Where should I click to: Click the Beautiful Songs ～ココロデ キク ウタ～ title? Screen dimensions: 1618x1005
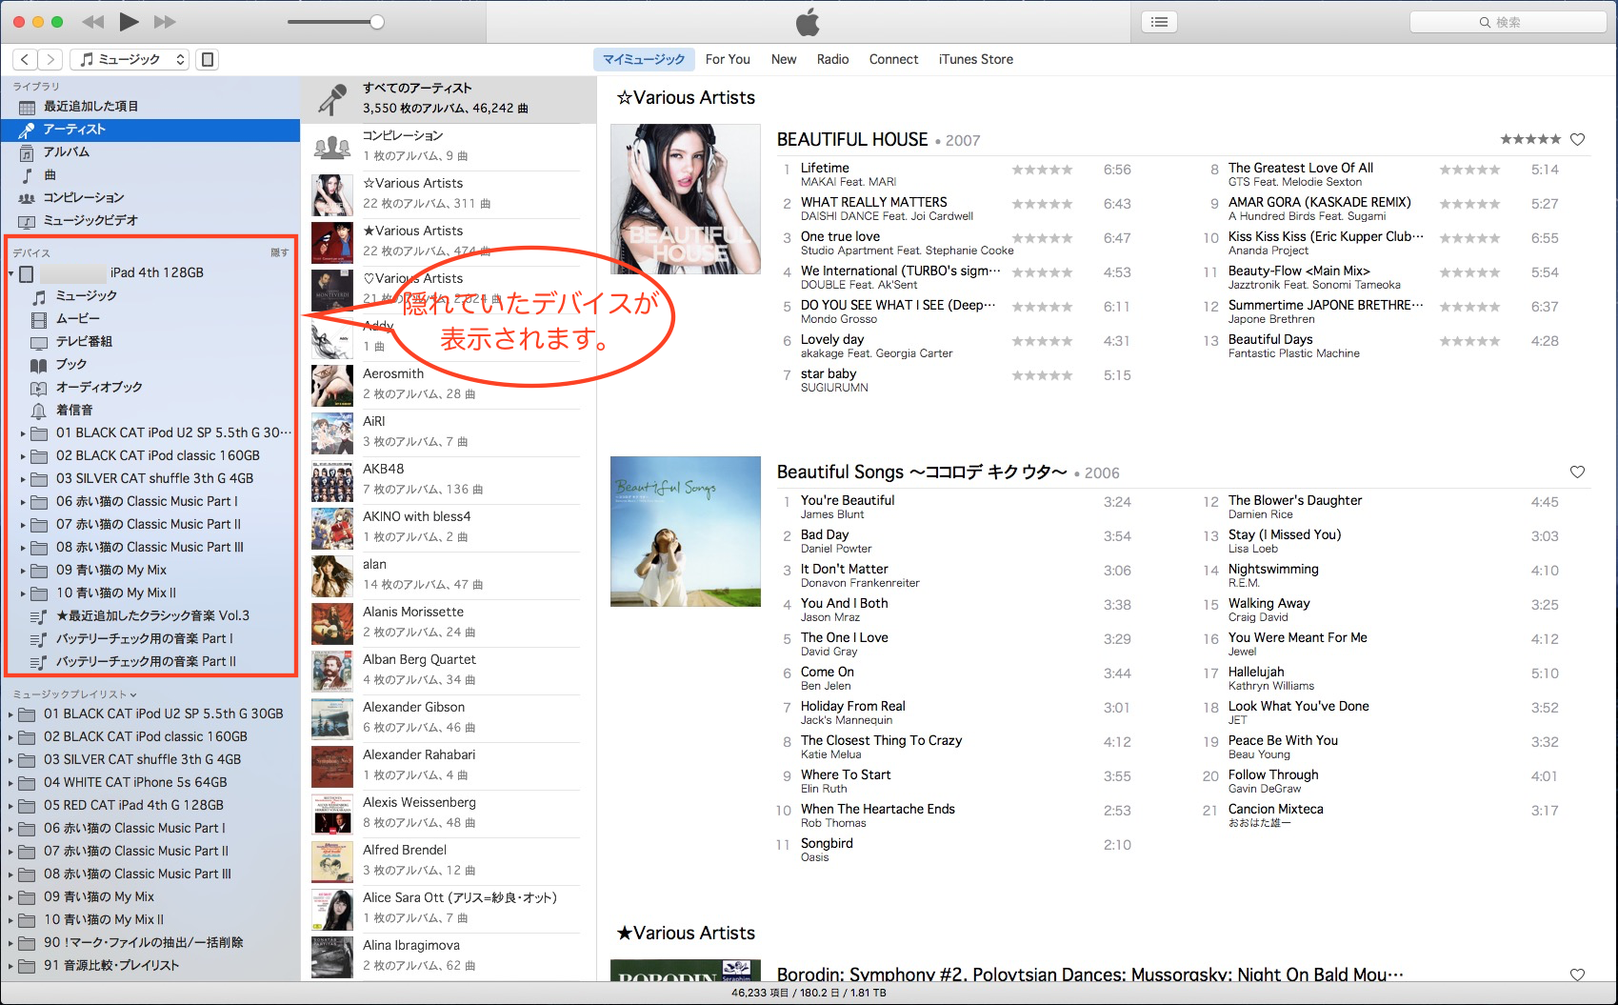(922, 472)
